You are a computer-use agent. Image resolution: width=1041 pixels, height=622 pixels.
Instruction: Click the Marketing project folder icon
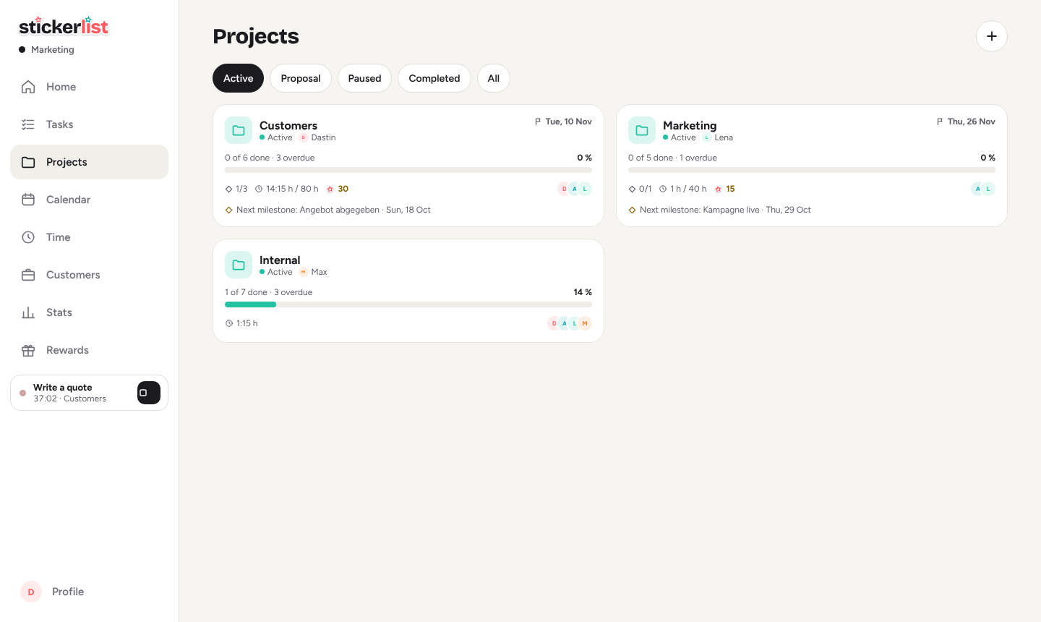coord(642,130)
